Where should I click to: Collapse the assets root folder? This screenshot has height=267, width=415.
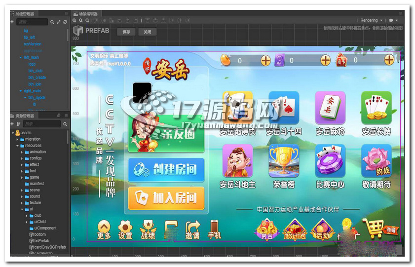pos(13,133)
